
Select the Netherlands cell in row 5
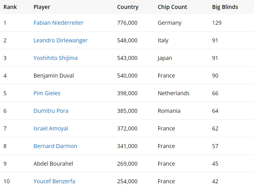(x=174, y=93)
